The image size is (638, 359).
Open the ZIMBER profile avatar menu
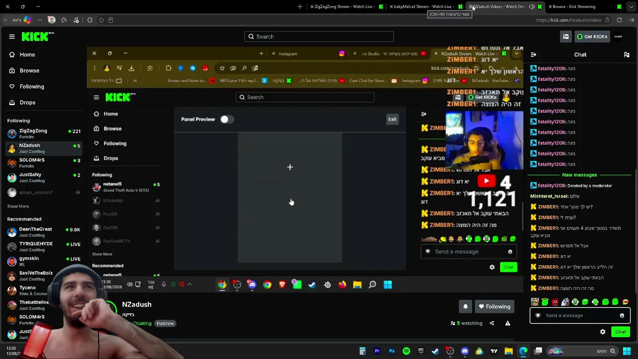coord(618,36)
